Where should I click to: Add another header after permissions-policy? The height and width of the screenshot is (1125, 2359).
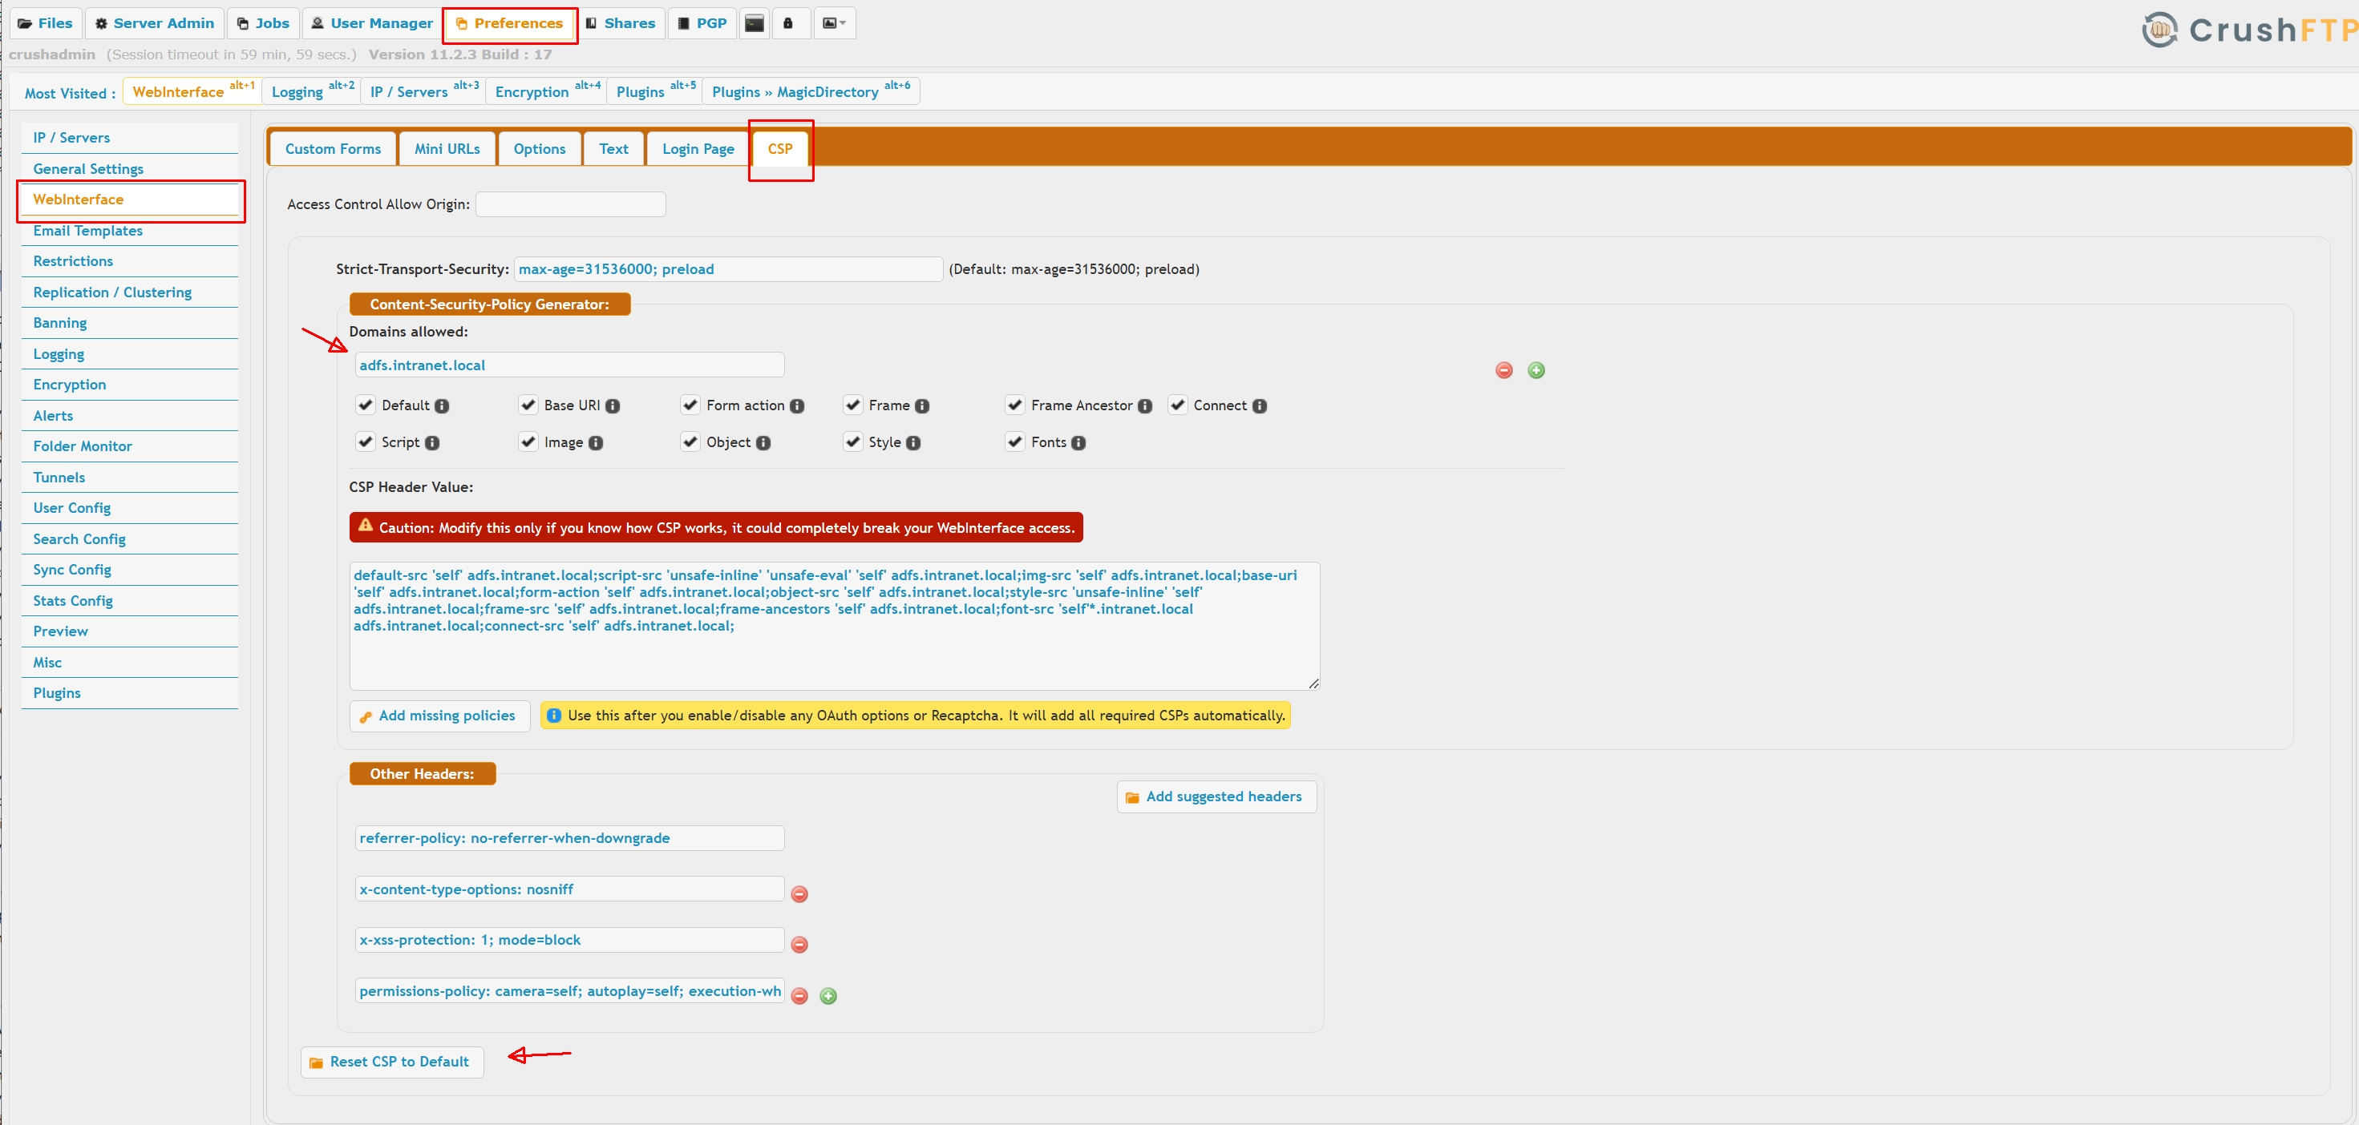click(x=827, y=996)
